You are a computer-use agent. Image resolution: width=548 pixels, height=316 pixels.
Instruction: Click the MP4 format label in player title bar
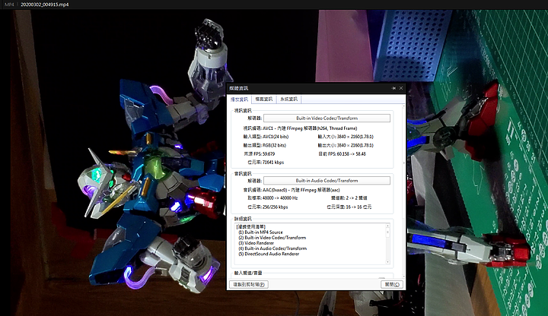[x=9, y=5]
